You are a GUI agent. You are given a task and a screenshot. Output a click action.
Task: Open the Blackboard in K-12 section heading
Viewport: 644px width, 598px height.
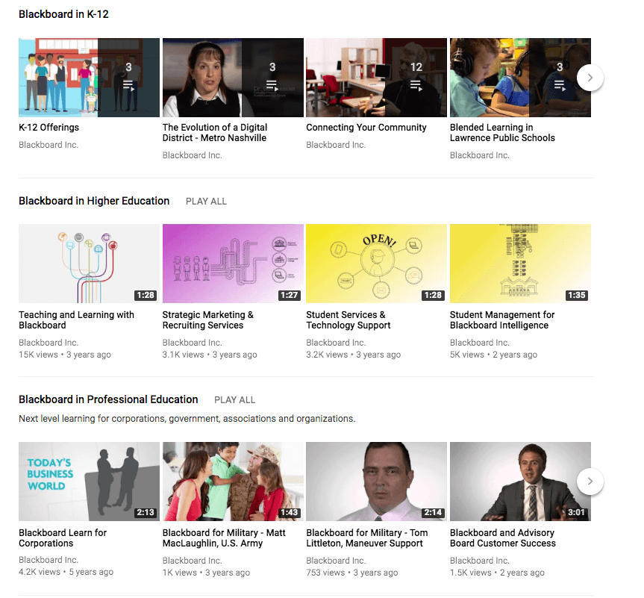click(63, 14)
